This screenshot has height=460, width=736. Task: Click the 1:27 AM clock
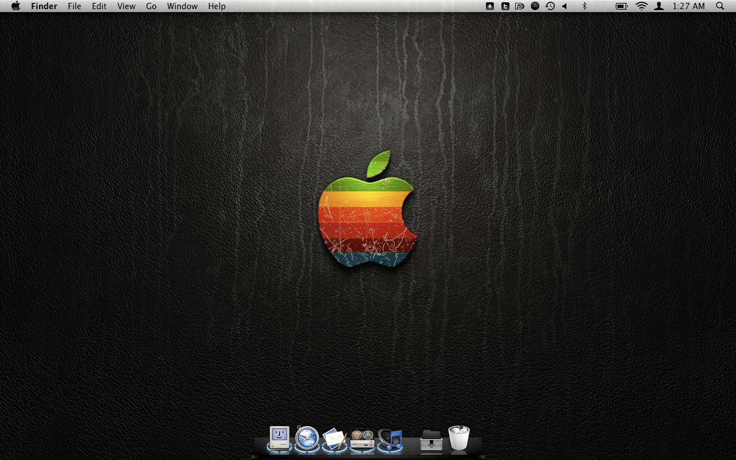click(x=689, y=6)
